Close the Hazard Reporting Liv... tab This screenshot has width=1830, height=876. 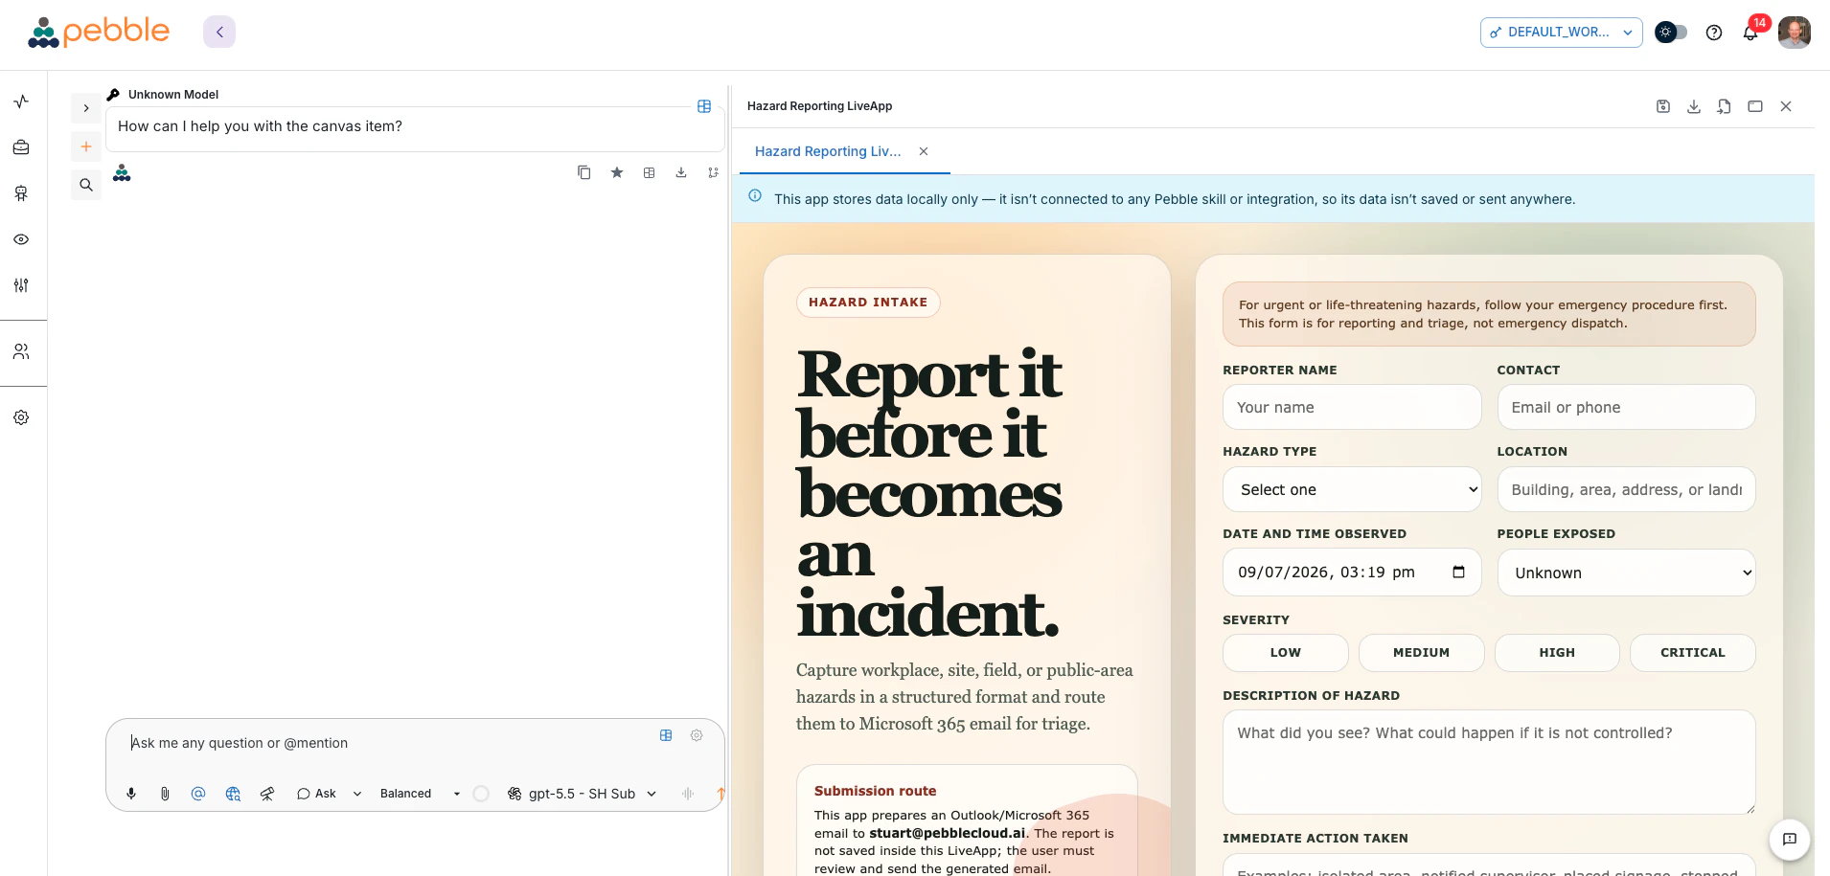point(924,151)
